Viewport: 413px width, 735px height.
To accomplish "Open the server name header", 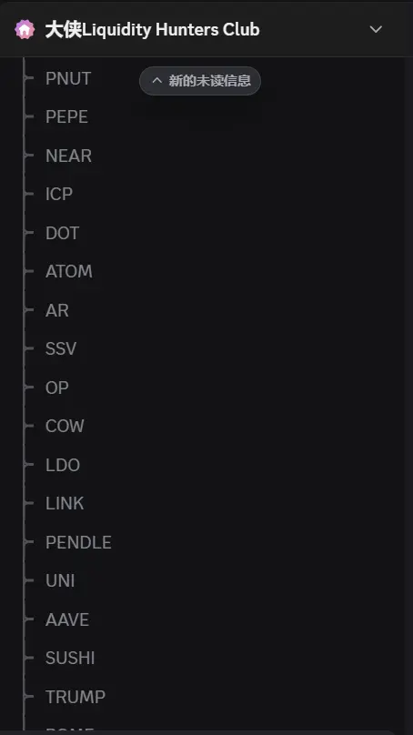I will (152, 29).
